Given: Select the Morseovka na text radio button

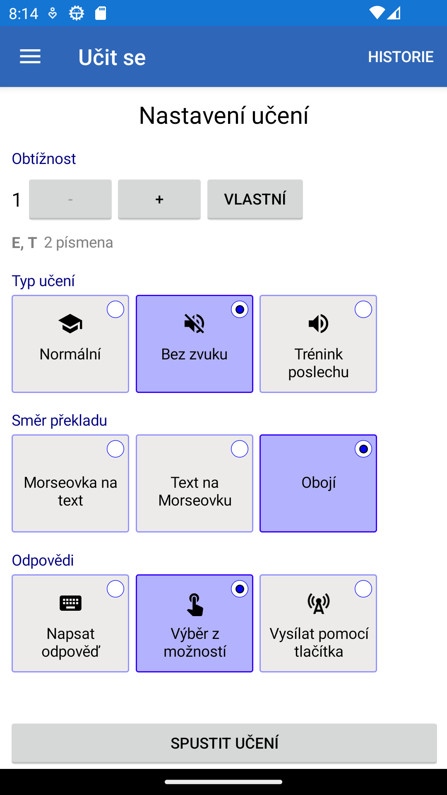Looking at the screenshot, I should point(115,448).
